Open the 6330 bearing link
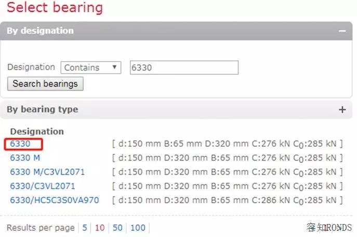 coord(20,144)
